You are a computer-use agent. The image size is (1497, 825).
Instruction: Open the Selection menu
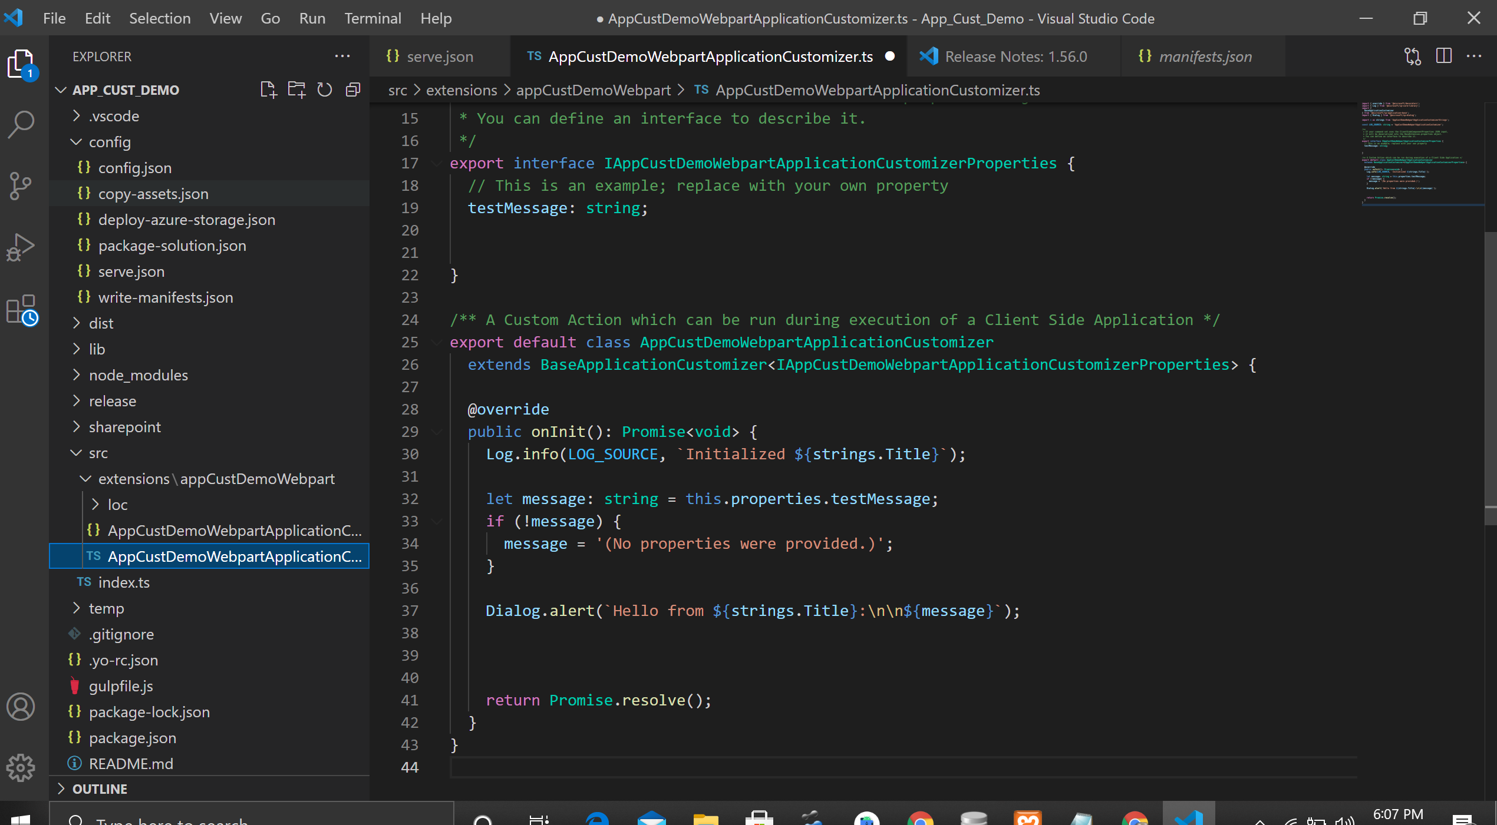pyautogui.click(x=160, y=18)
